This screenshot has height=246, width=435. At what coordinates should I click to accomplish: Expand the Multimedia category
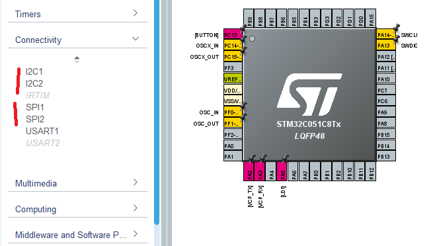coord(78,183)
